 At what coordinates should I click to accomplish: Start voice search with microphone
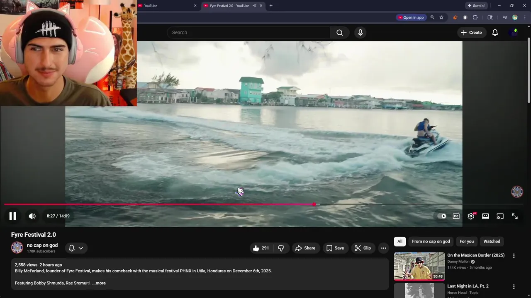click(x=360, y=33)
